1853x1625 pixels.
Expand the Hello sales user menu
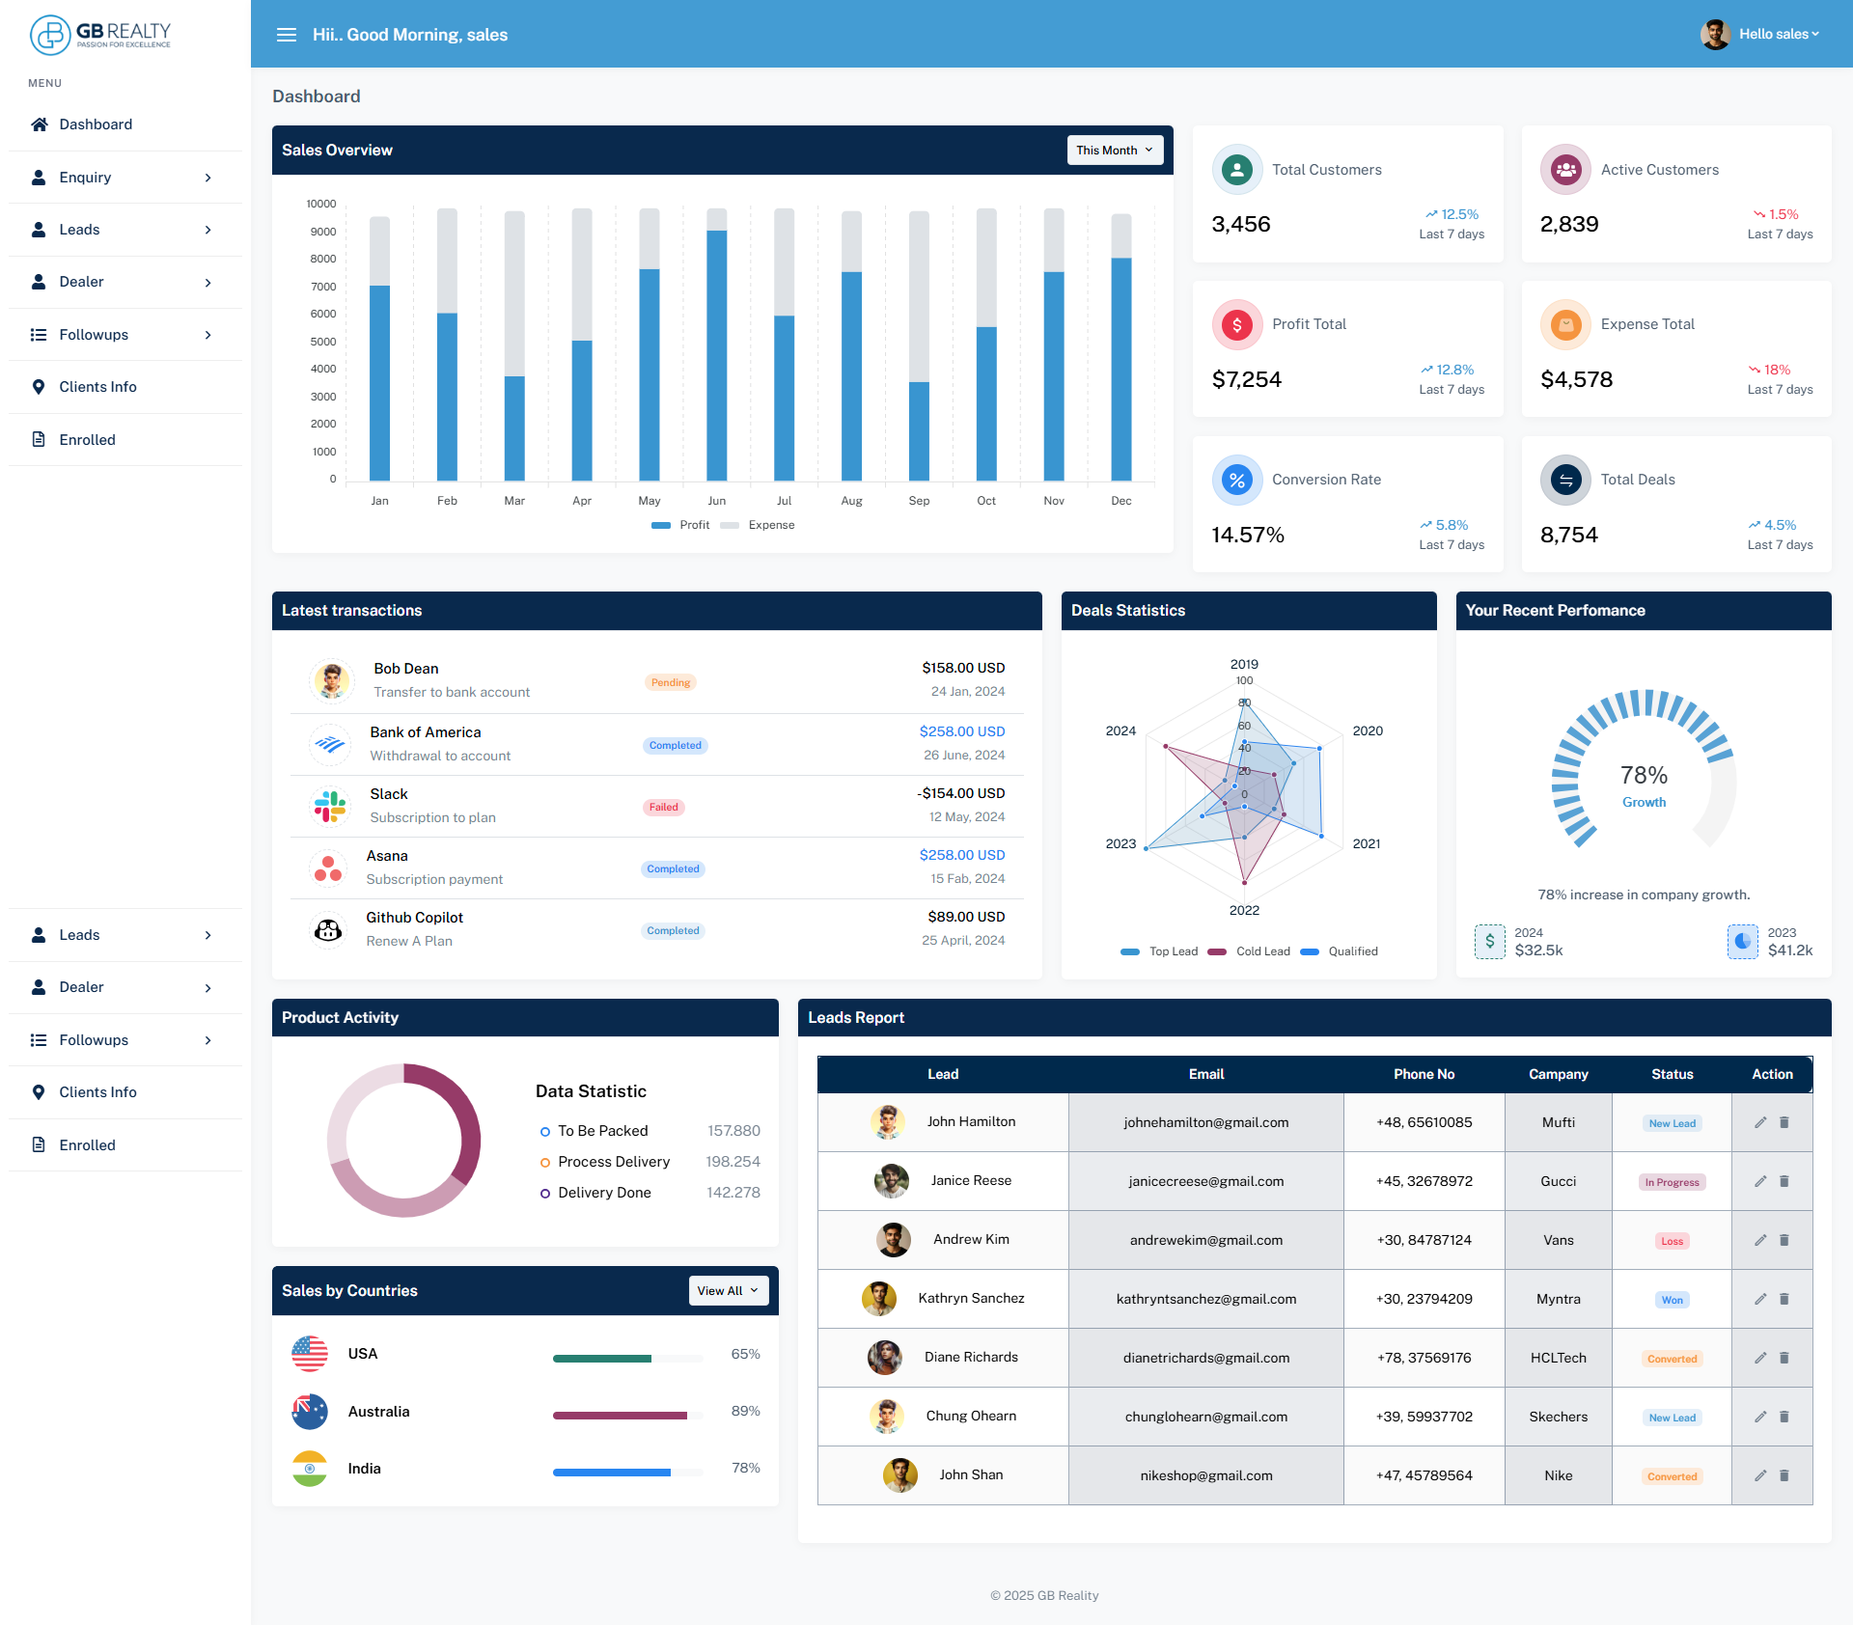tap(1778, 35)
